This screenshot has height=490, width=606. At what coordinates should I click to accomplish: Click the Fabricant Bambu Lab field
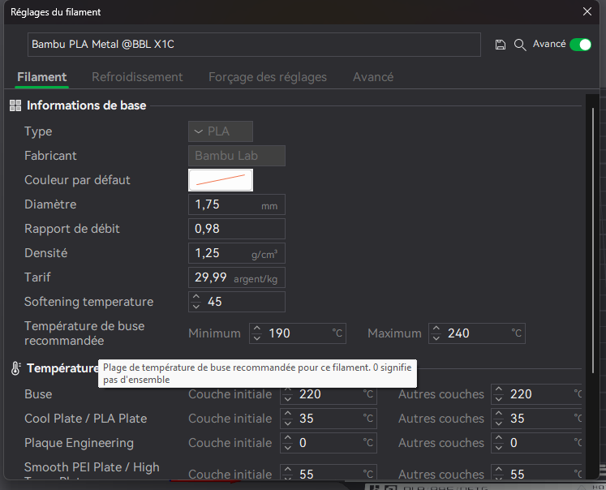click(x=237, y=156)
